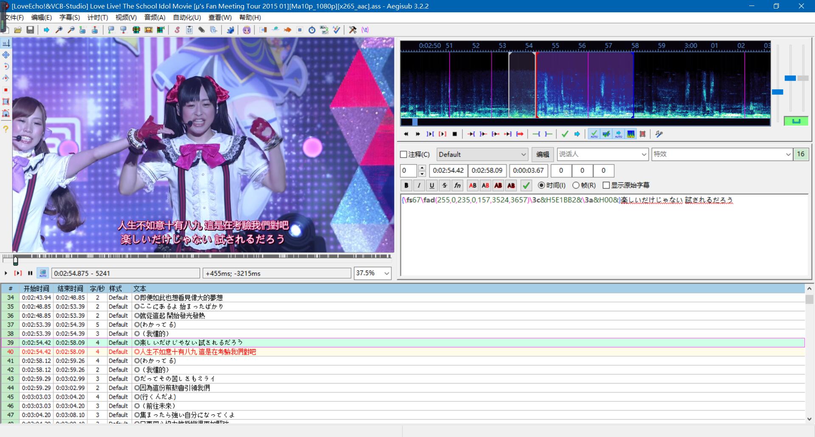The image size is (815, 437).
Task: Expand the 说话人 actor dropdown
Action: [x=644, y=155]
